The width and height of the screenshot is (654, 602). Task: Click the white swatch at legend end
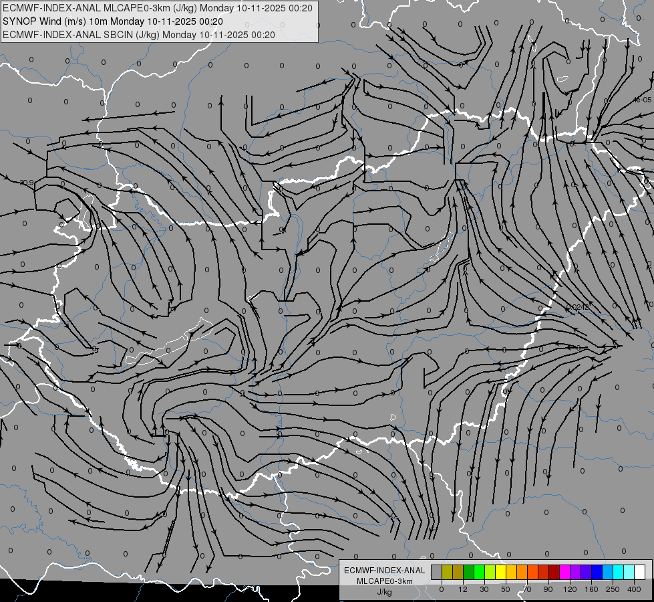(x=640, y=572)
